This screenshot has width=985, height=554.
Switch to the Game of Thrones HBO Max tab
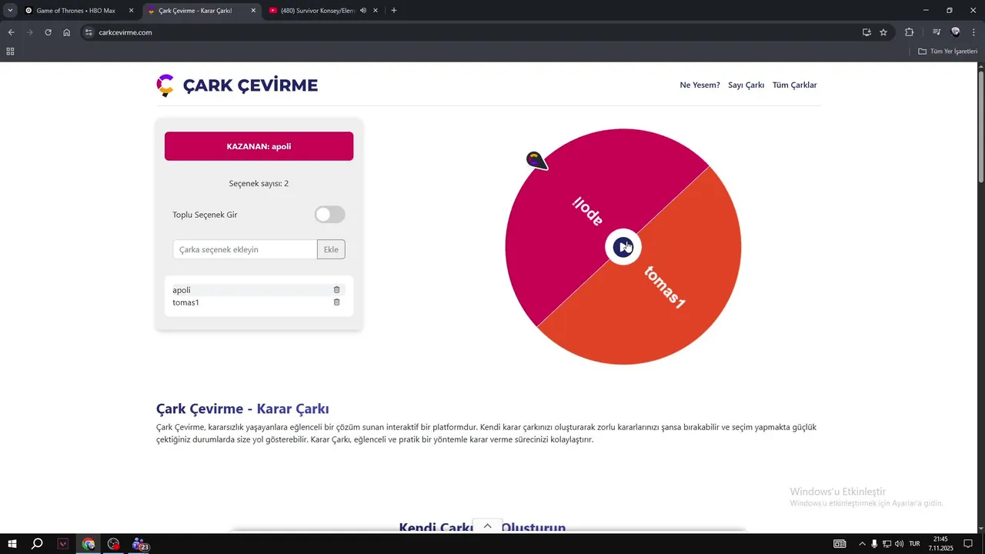click(75, 11)
